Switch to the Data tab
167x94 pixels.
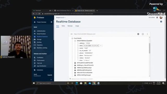click(58, 26)
